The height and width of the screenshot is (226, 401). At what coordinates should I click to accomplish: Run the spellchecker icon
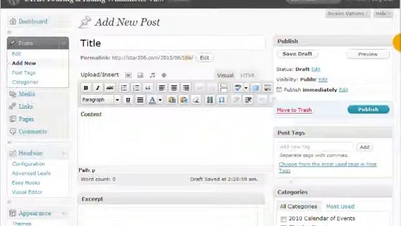point(238,88)
